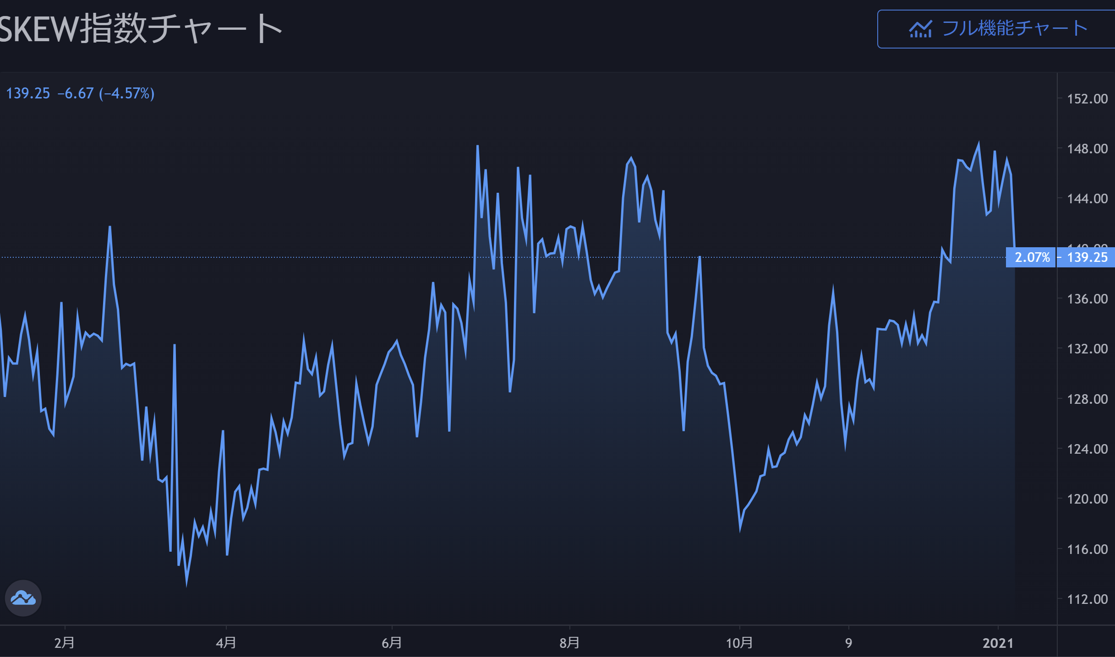Click the 10月 date label on time axis

[x=739, y=643]
